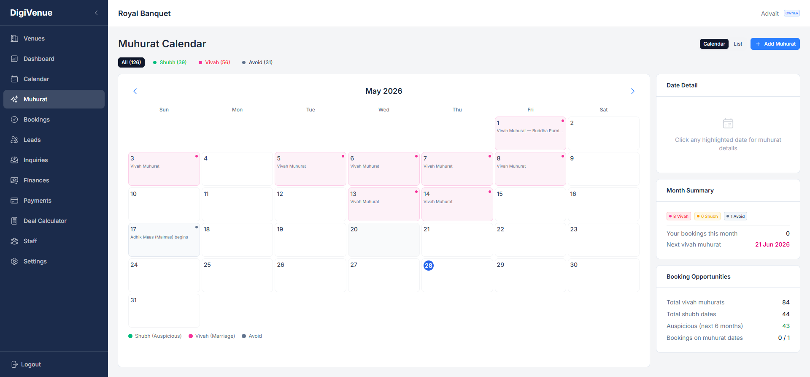Click the date cell for May 2
810x377 pixels.
pos(604,133)
